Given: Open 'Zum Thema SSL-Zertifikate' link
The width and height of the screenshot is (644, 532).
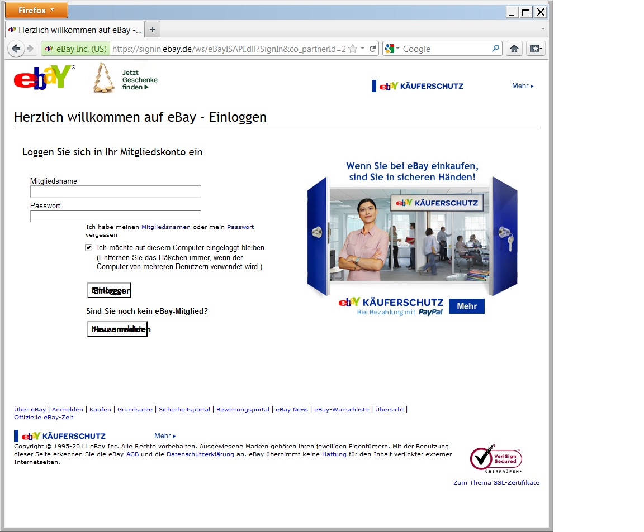Looking at the screenshot, I should coord(496,482).
